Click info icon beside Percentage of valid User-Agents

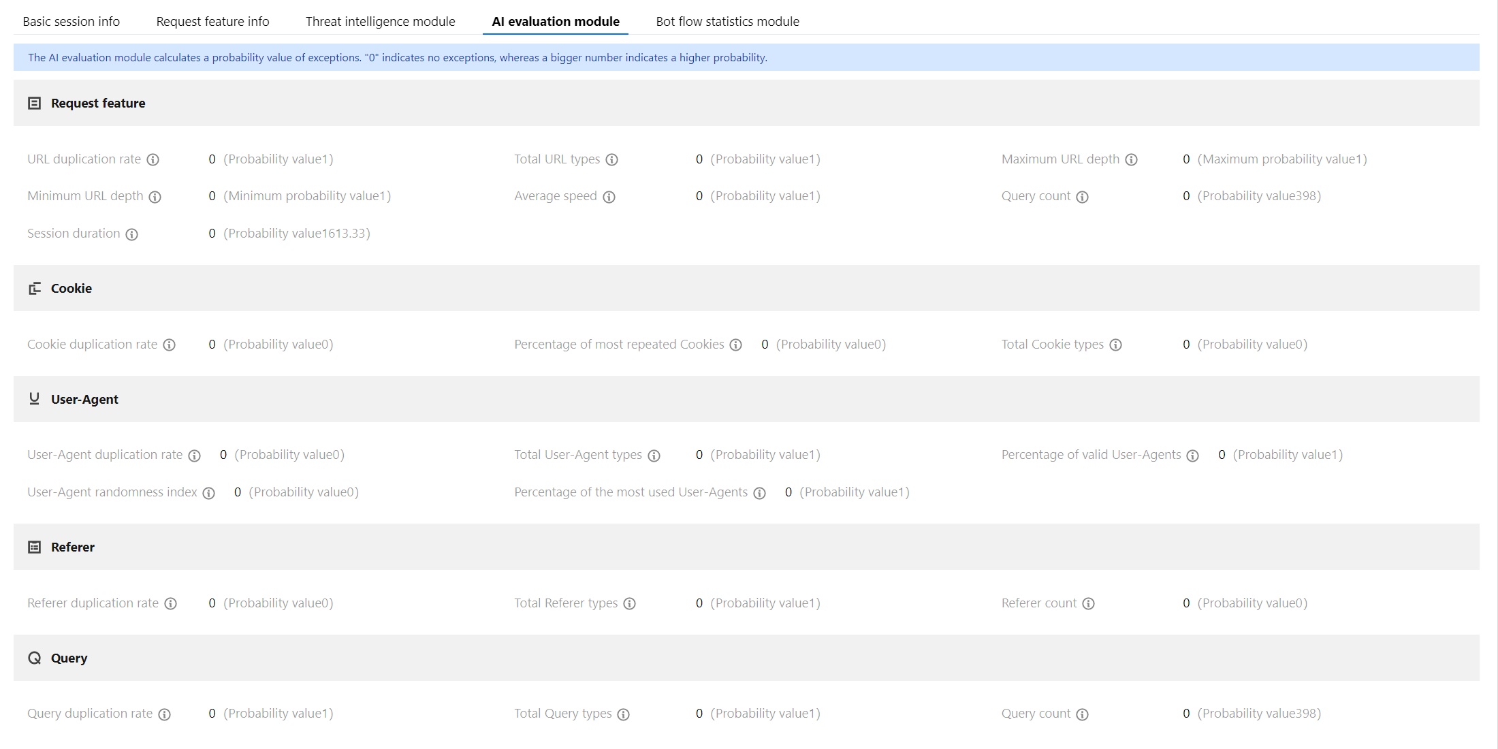pos(1193,456)
